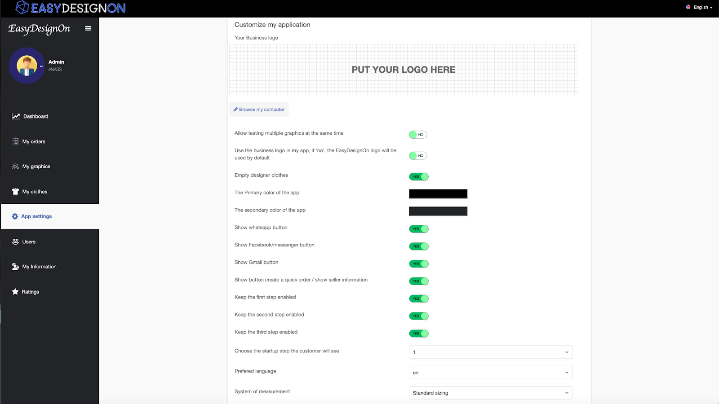719x404 pixels.
Task: Click the Dashboard chart icon
Action: (x=16, y=116)
